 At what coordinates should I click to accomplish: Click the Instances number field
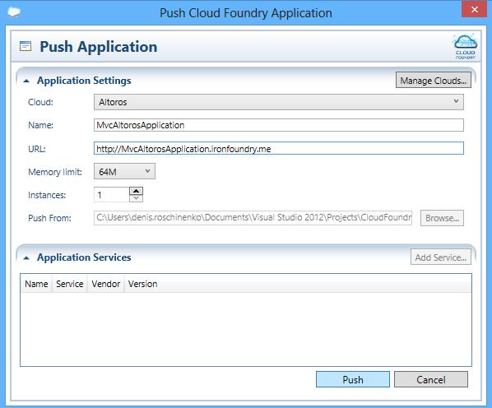click(x=111, y=195)
